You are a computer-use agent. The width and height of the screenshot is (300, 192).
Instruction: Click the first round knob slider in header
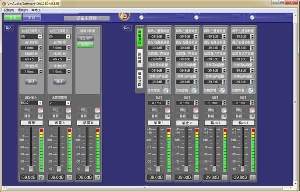point(141,17)
